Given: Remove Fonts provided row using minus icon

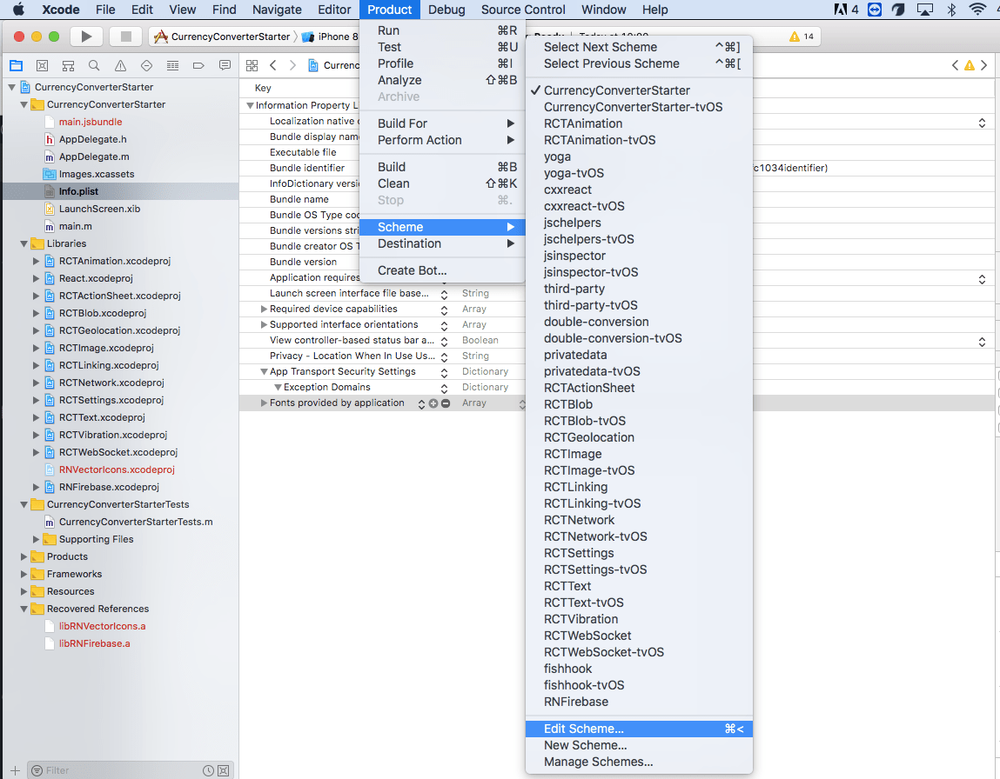Looking at the screenshot, I should click(x=446, y=403).
